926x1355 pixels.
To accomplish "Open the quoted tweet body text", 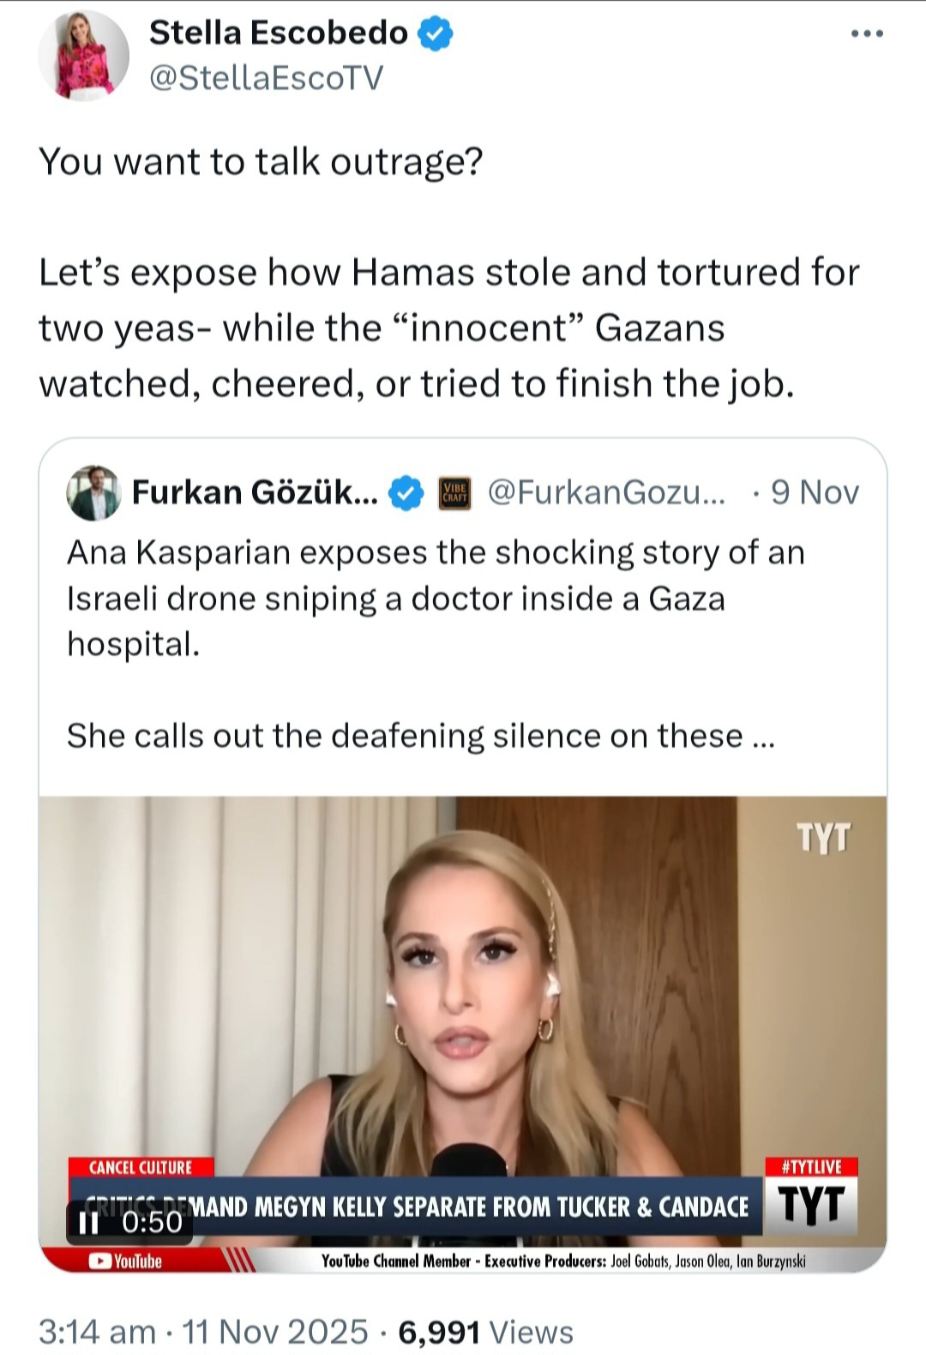I will 436,644.
